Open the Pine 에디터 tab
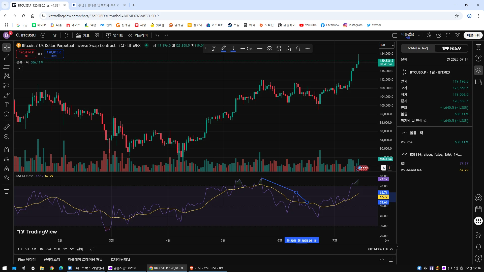484x272 pixels. click(27, 259)
